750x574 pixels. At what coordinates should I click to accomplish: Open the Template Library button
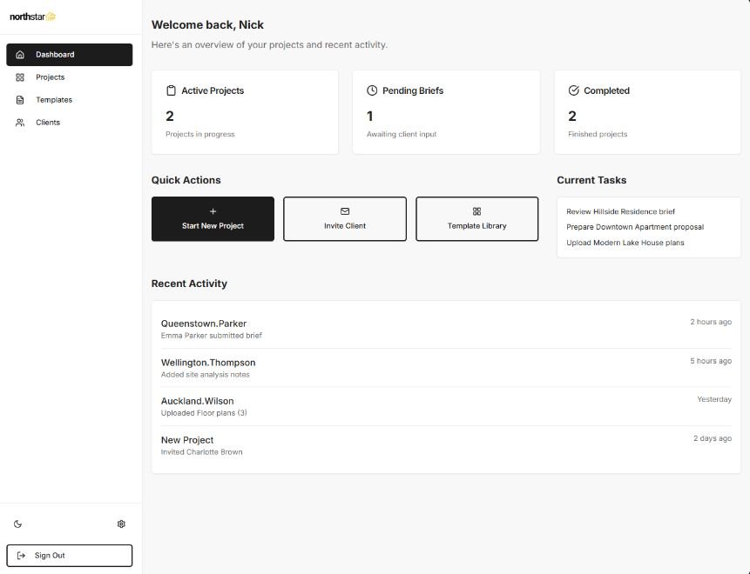click(476, 218)
